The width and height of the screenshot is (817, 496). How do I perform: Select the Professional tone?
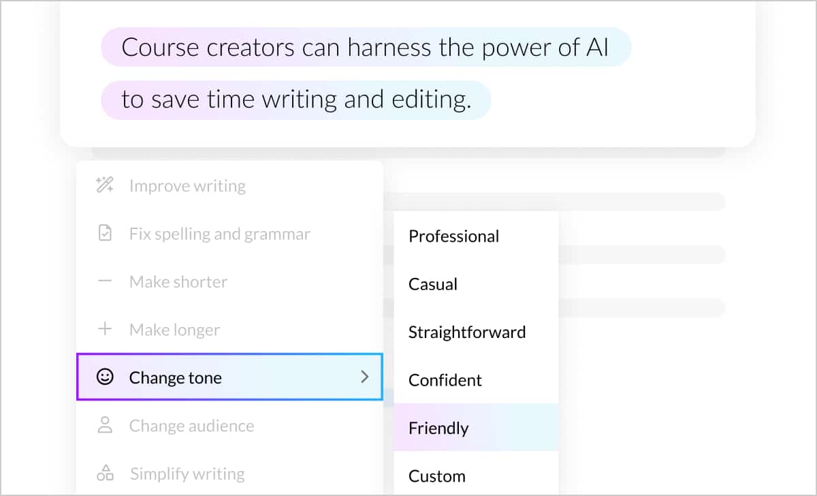pos(453,236)
